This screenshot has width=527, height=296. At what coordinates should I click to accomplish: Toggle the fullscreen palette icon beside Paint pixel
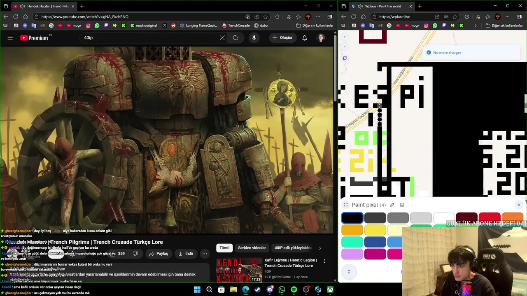click(x=346, y=205)
